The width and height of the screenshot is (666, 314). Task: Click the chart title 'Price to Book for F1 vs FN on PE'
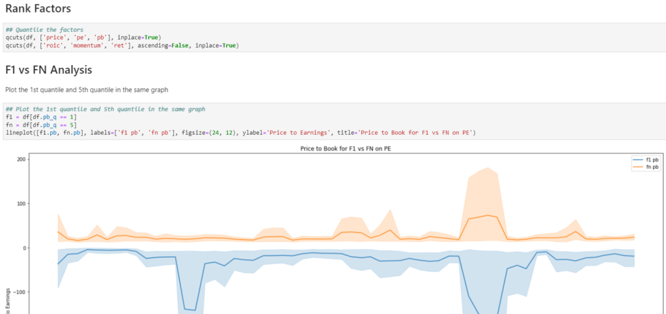point(346,149)
